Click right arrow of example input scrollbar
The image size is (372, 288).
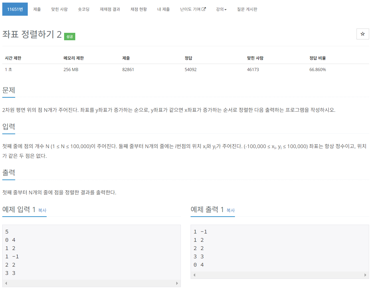(177, 283)
